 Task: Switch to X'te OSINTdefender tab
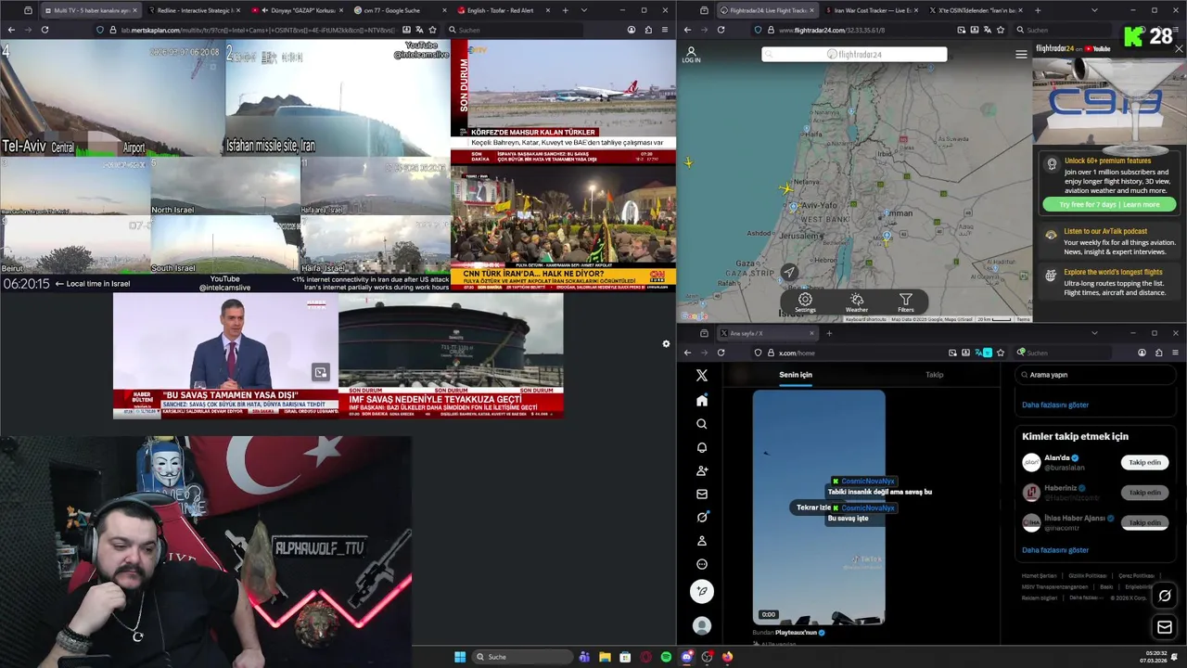(x=975, y=10)
